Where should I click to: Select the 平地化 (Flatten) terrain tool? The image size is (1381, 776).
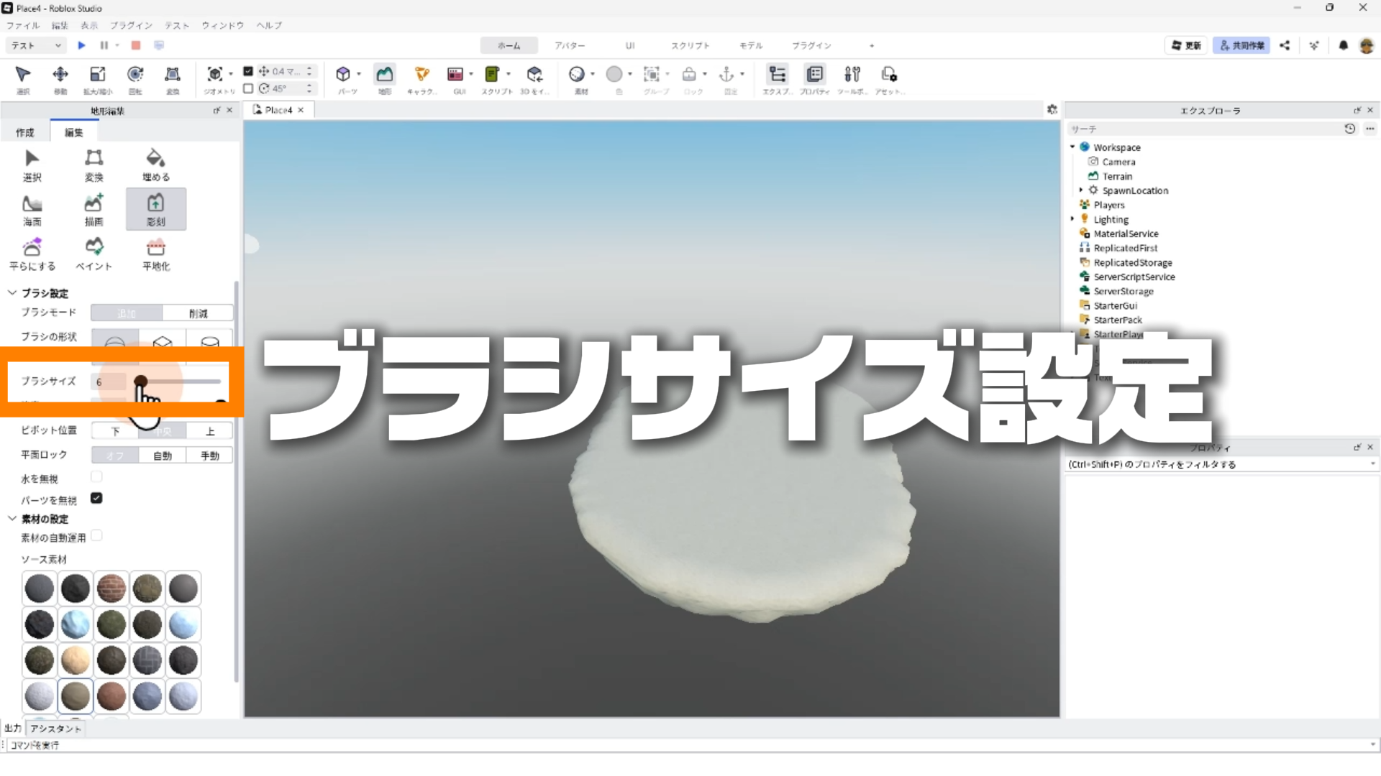[155, 254]
